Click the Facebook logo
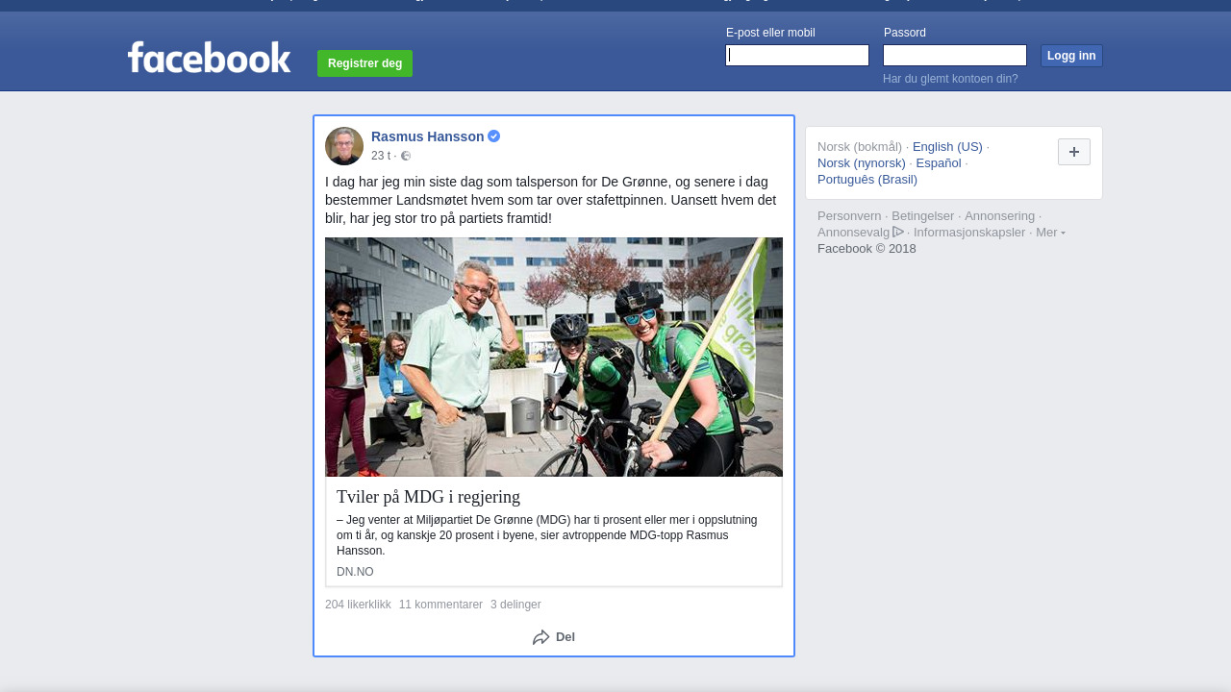 209,58
